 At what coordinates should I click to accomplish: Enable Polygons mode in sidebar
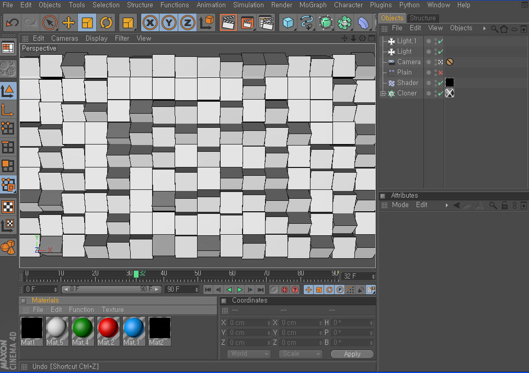click(8, 166)
